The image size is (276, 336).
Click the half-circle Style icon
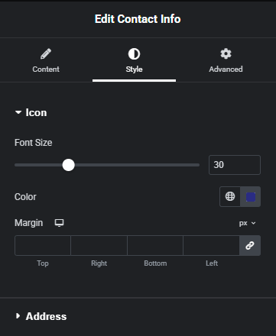[134, 54]
